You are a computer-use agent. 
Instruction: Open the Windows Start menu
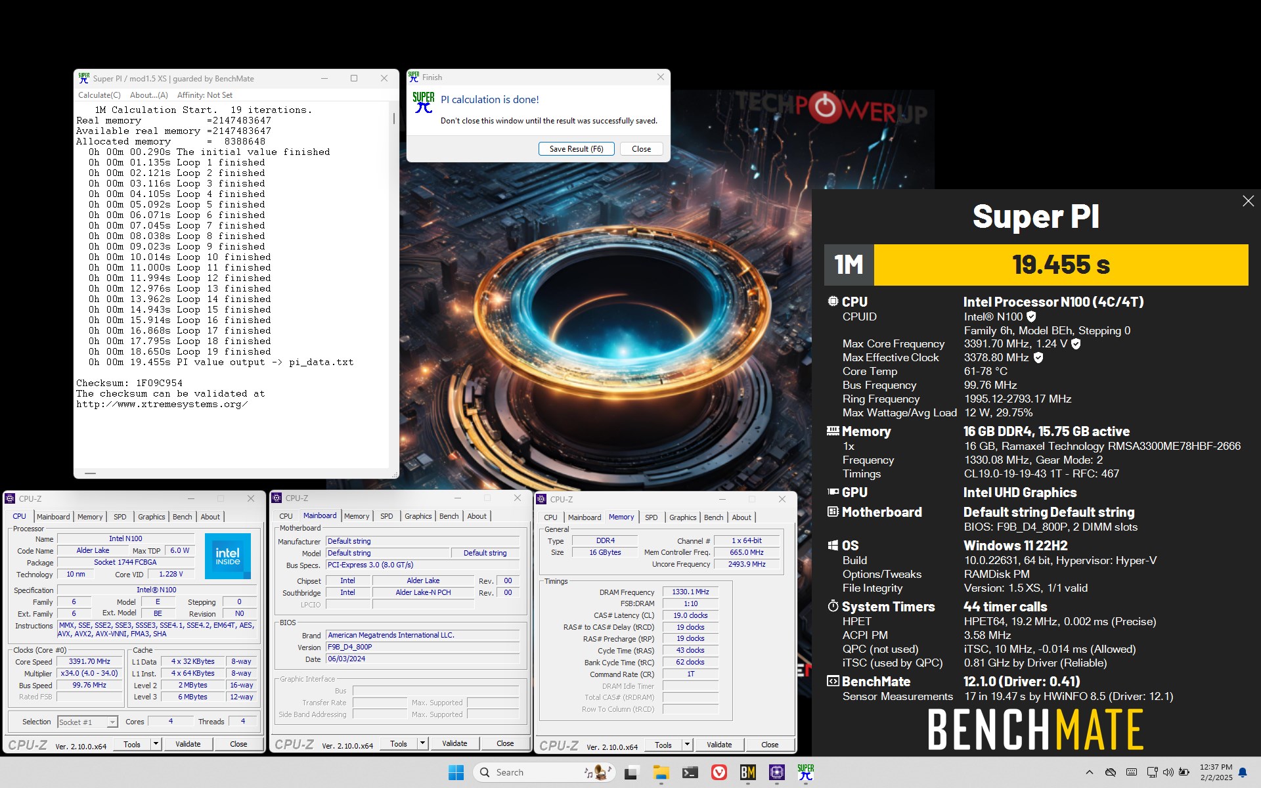[456, 772]
